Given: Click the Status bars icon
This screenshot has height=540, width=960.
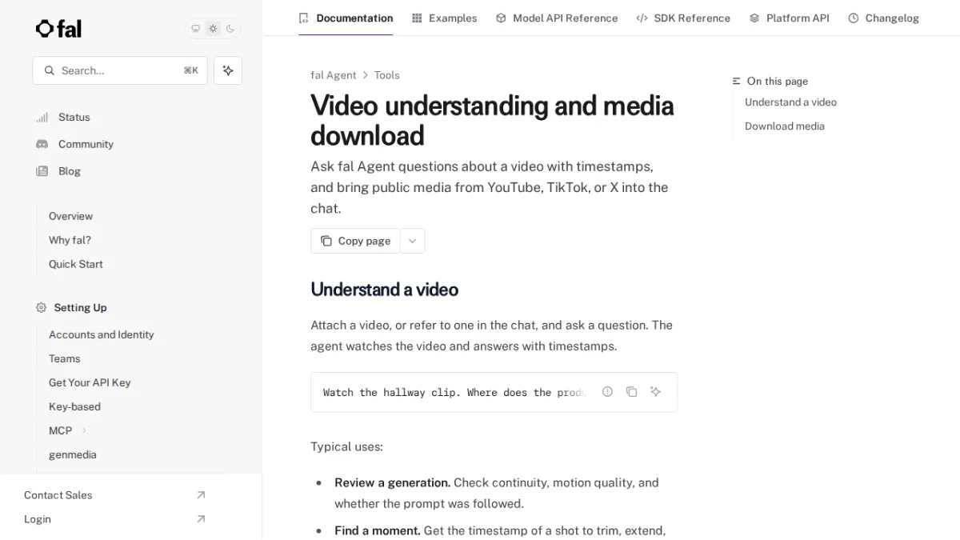Looking at the screenshot, I should click(x=42, y=117).
